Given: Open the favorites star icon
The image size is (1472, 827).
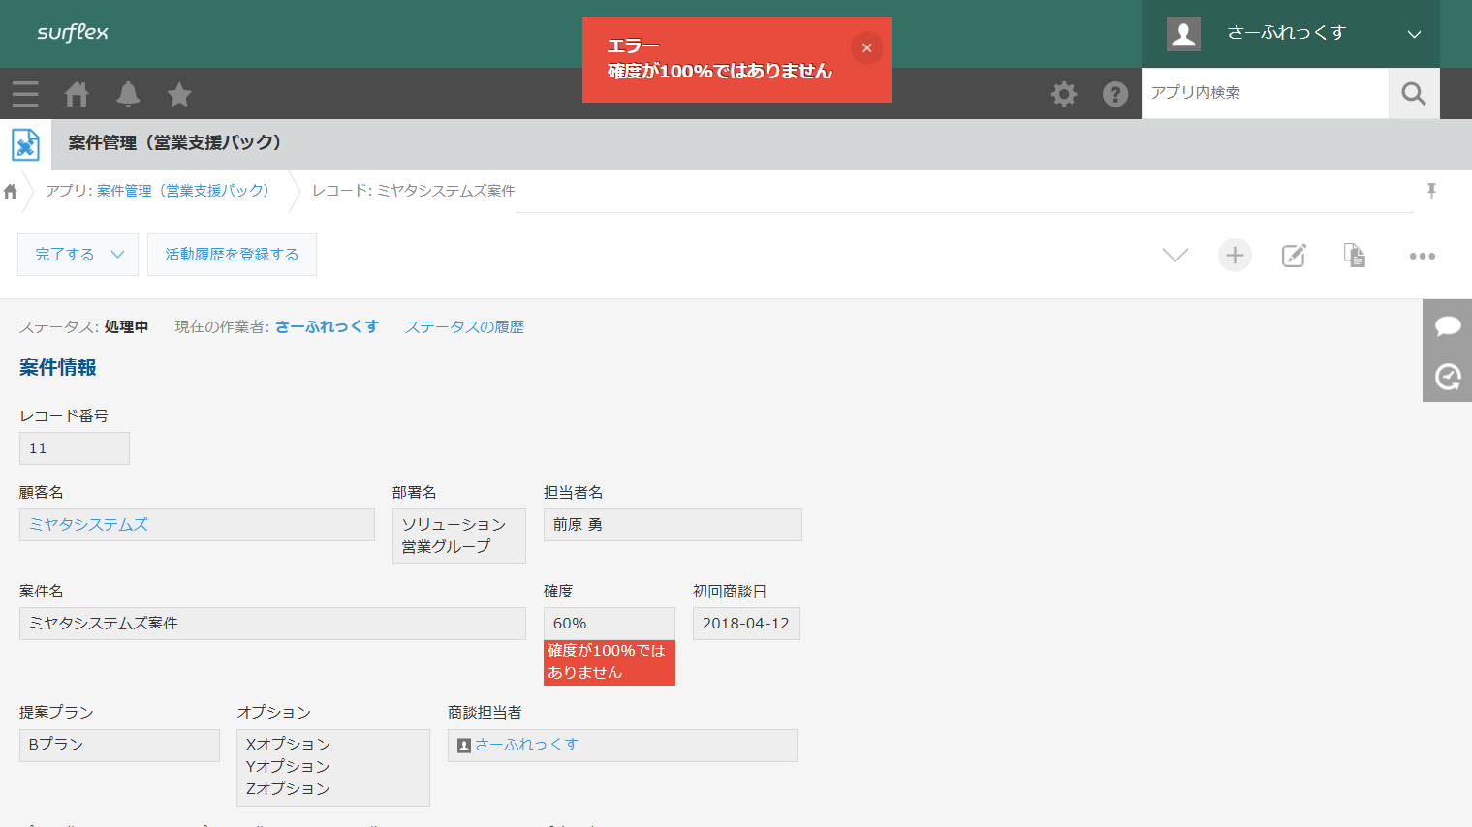Looking at the screenshot, I should tap(178, 94).
